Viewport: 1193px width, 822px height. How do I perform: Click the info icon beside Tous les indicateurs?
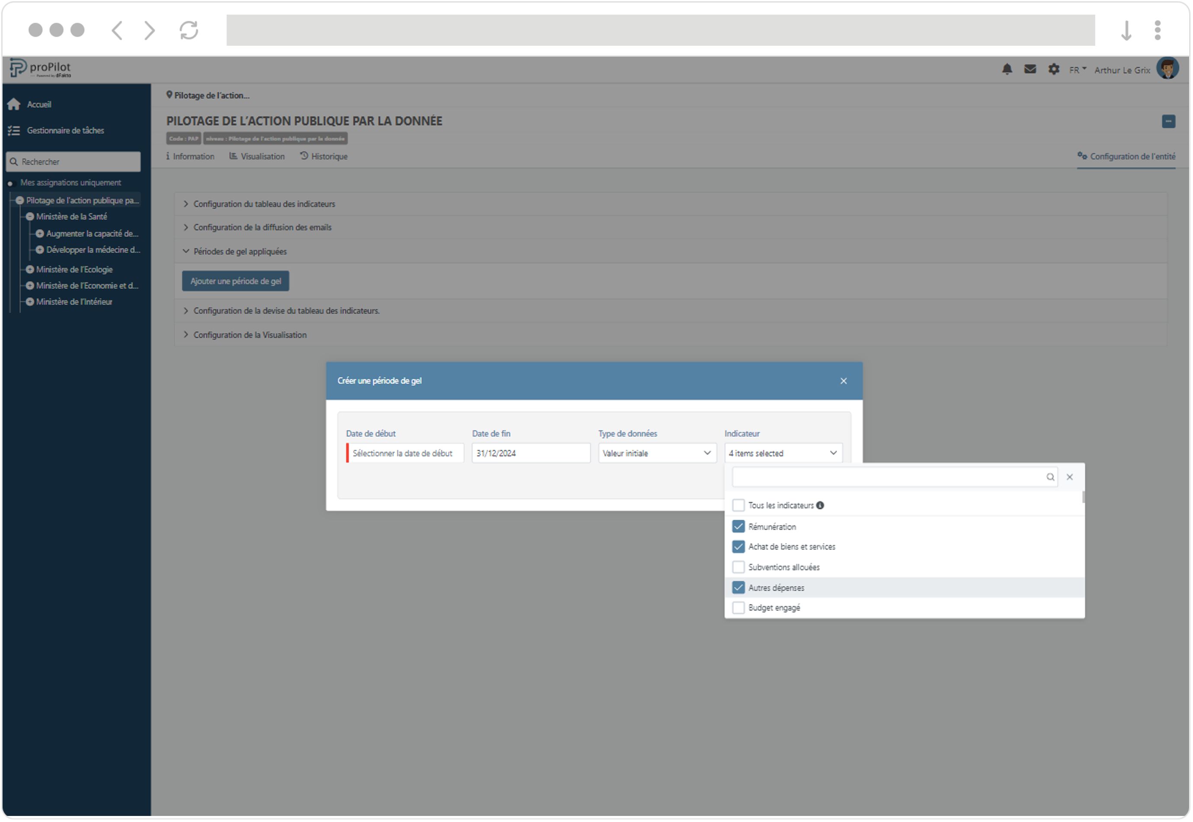coord(820,506)
